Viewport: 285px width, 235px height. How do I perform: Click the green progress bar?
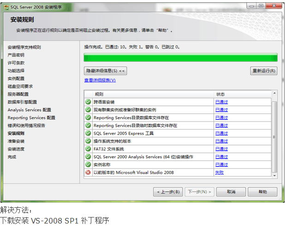(180, 58)
